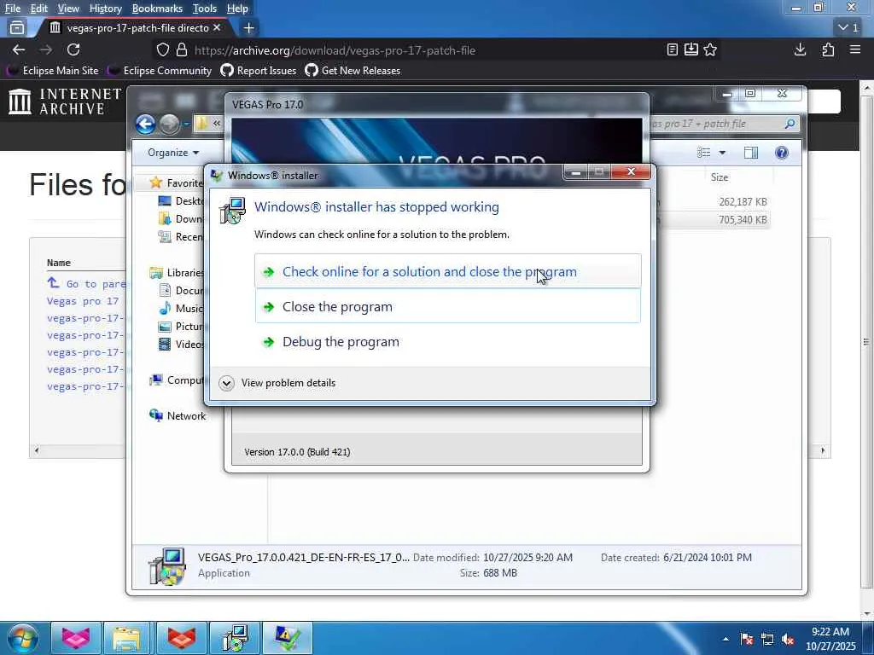
Task: Open view options dropdown arrow in Explorer
Action: click(722, 152)
